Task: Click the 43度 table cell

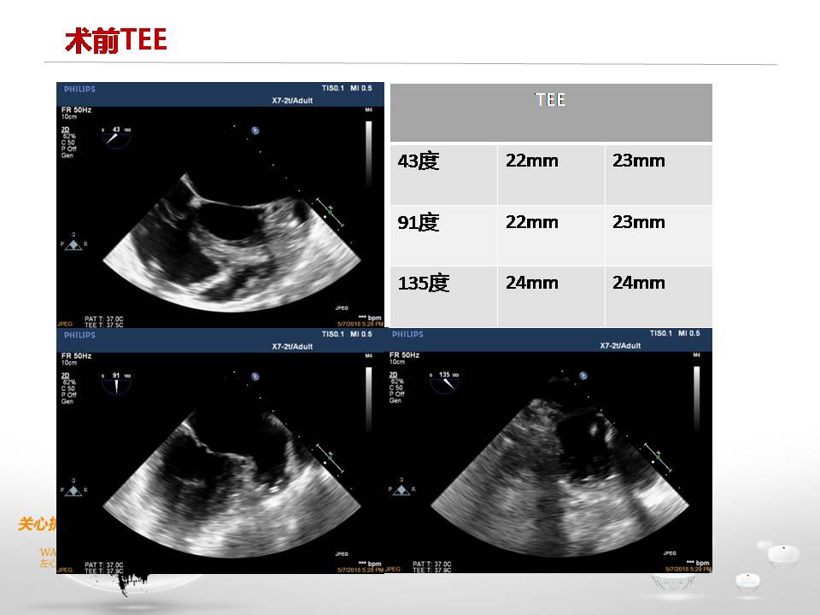Action: [x=443, y=174]
